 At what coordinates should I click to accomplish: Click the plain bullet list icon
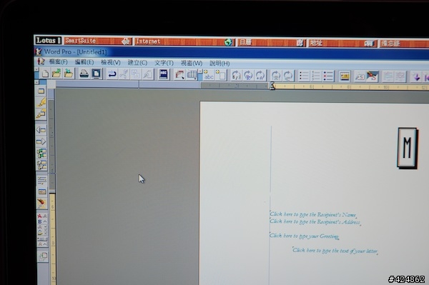pyautogui.click(x=304, y=76)
